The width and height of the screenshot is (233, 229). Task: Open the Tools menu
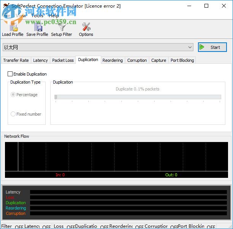tap(37, 16)
